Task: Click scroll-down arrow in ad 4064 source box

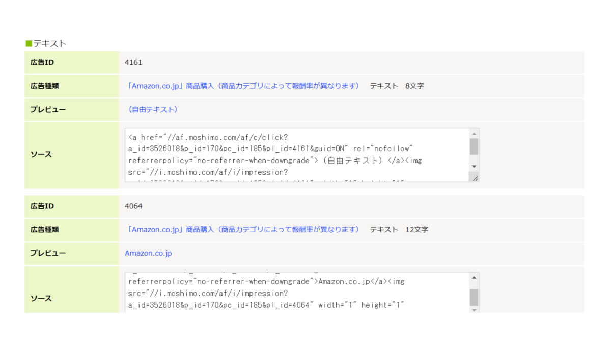Action: pyautogui.click(x=474, y=309)
